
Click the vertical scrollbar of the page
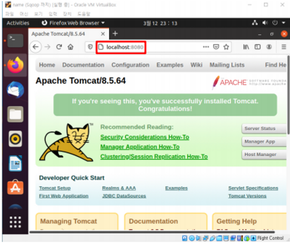pyautogui.click(x=288, y=95)
